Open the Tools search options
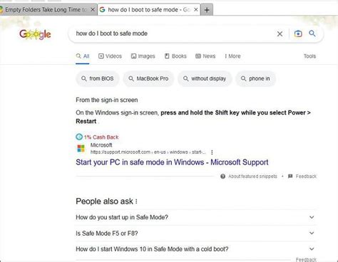Viewport: 338px width, 262px height. click(x=309, y=56)
